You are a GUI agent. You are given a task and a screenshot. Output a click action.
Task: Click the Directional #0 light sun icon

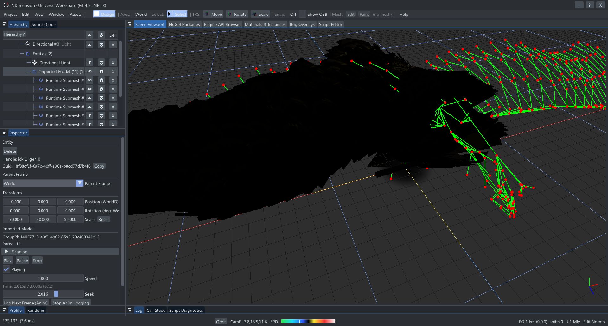(x=28, y=44)
